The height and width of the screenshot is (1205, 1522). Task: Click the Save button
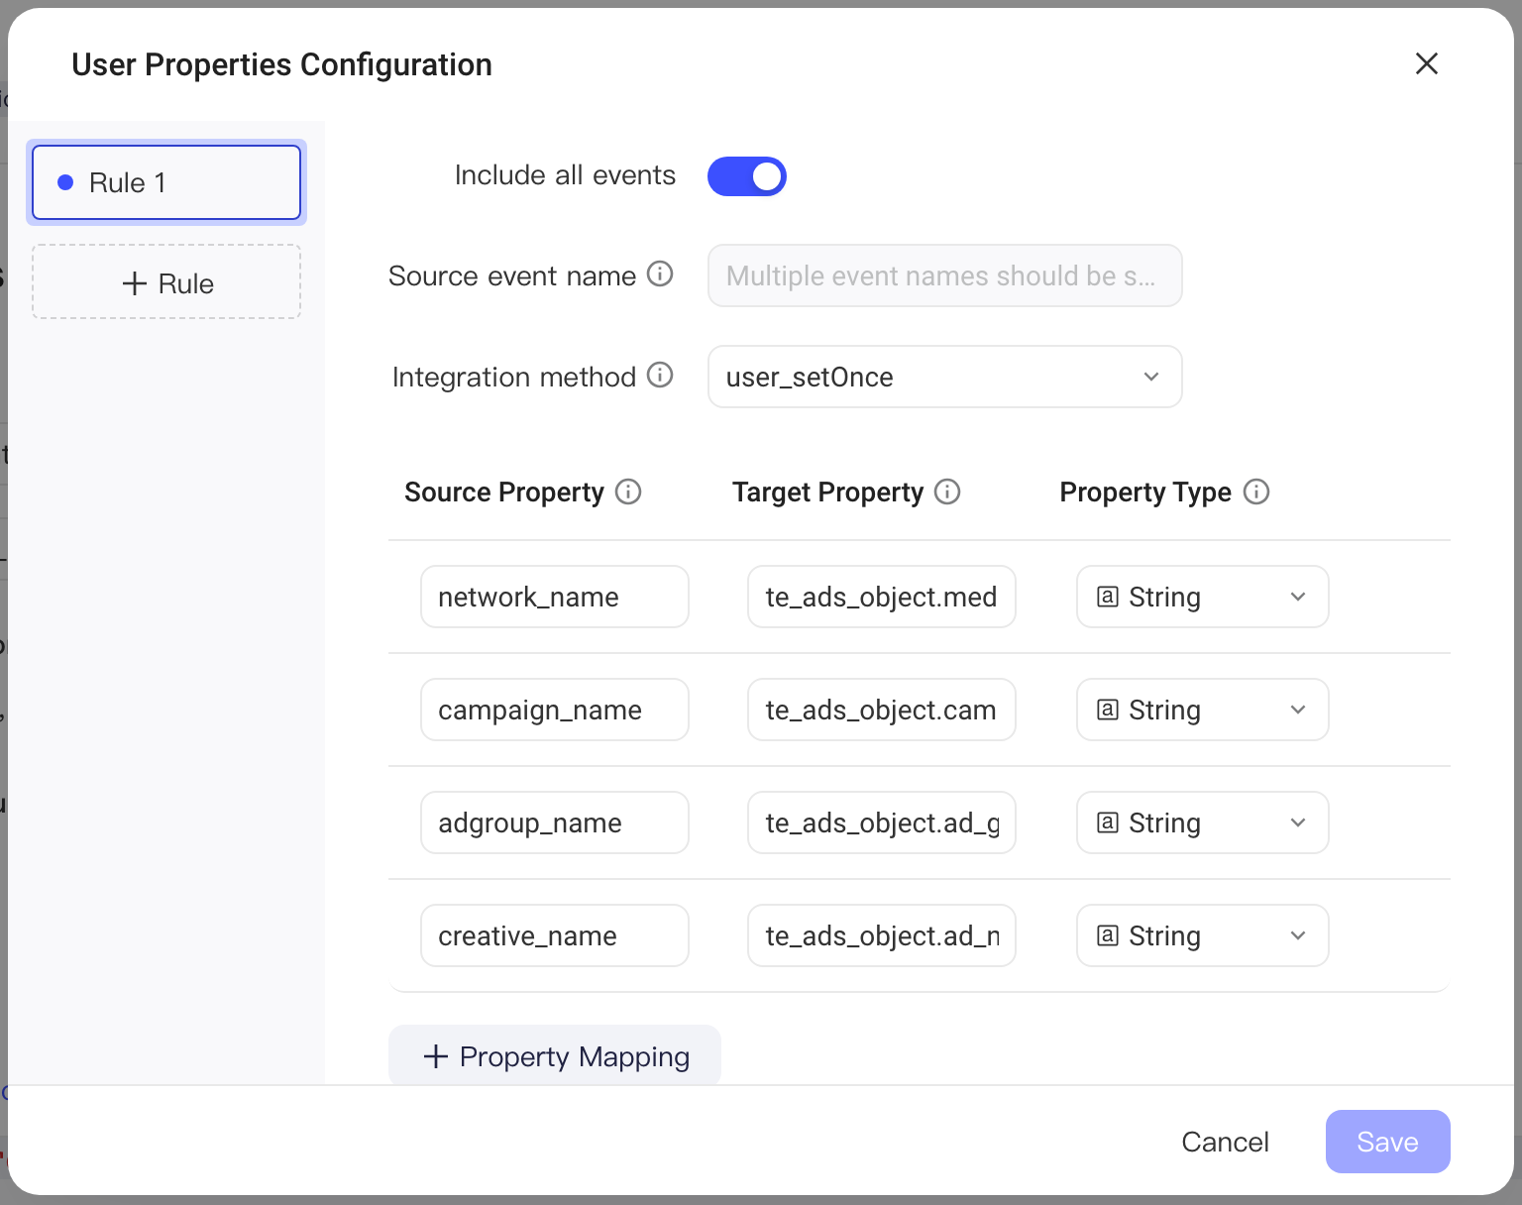(x=1388, y=1142)
